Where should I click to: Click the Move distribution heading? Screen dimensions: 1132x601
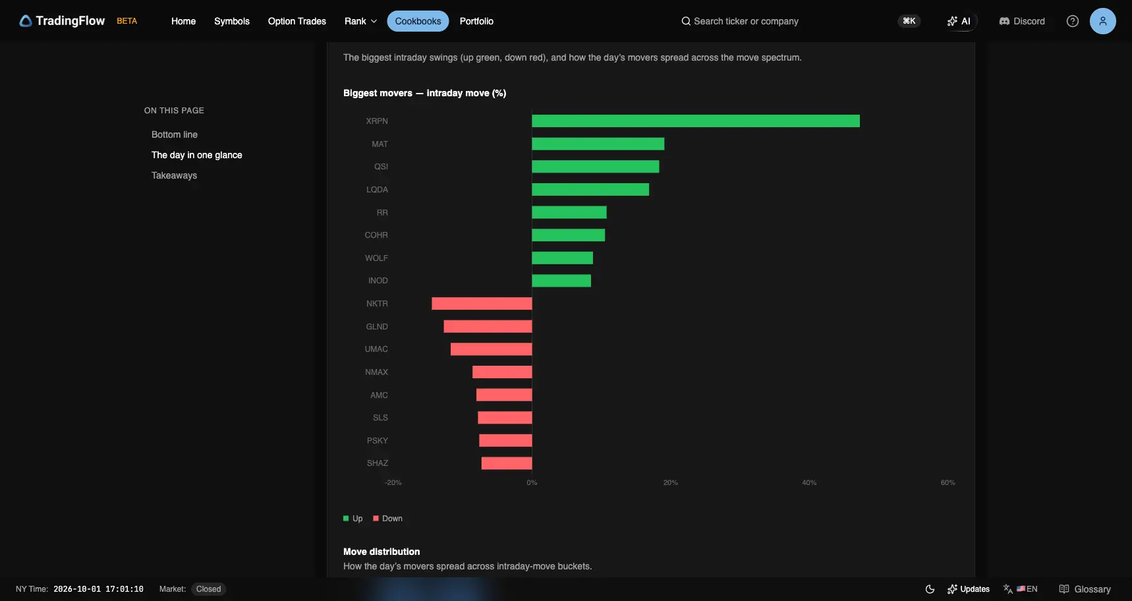coord(382,552)
